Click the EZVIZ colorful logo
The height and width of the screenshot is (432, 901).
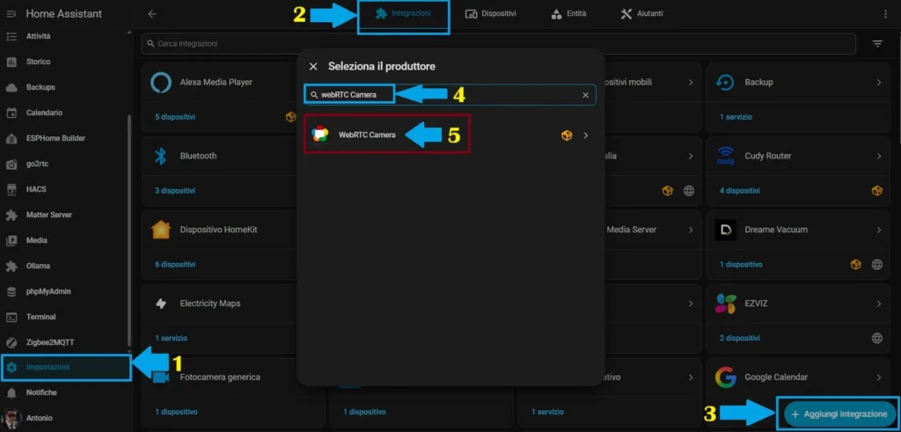click(726, 304)
